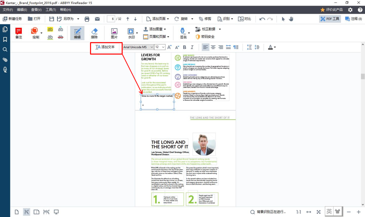Toggle the Comments (注释) panel
This screenshot has height=217, width=365.
[353, 19]
